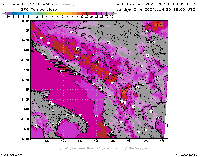Screen dimensions: 204x157
Task: Click the '41N' latitude axis label
Action: [27, 109]
